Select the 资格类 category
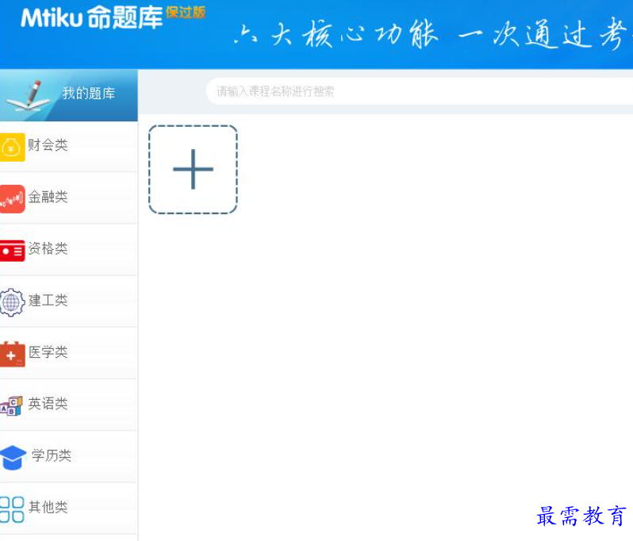The width and height of the screenshot is (633, 541). click(69, 250)
